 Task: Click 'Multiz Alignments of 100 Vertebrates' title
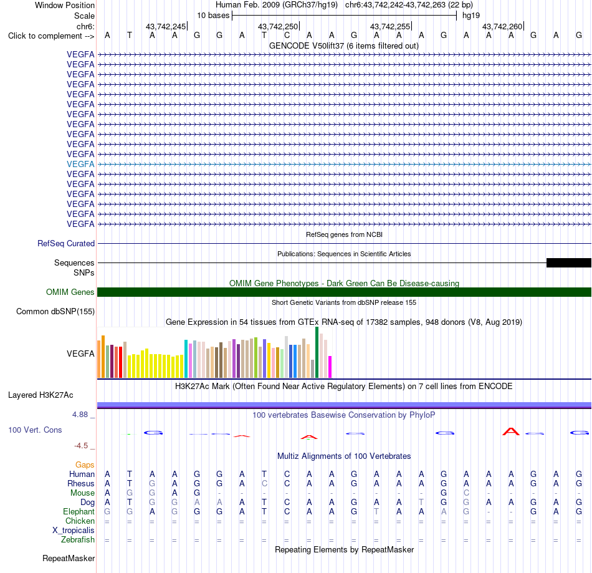(x=344, y=456)
